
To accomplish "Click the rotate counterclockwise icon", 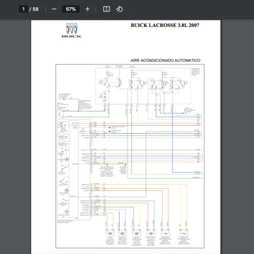I will tap(119, 9).
